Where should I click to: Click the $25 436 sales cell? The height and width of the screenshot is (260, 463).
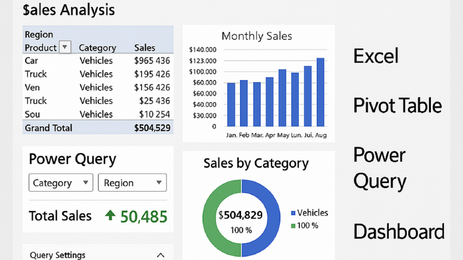155,100
